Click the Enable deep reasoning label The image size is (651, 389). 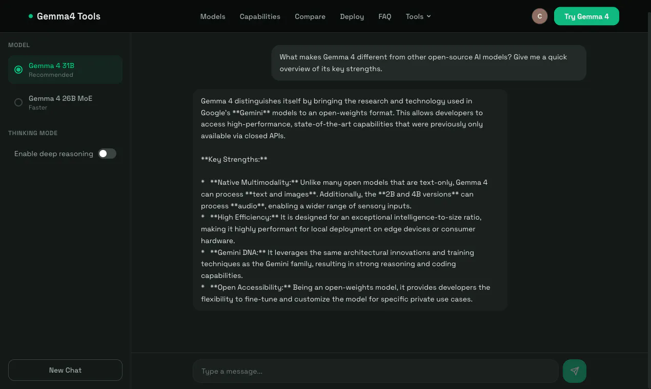point(54,154)
